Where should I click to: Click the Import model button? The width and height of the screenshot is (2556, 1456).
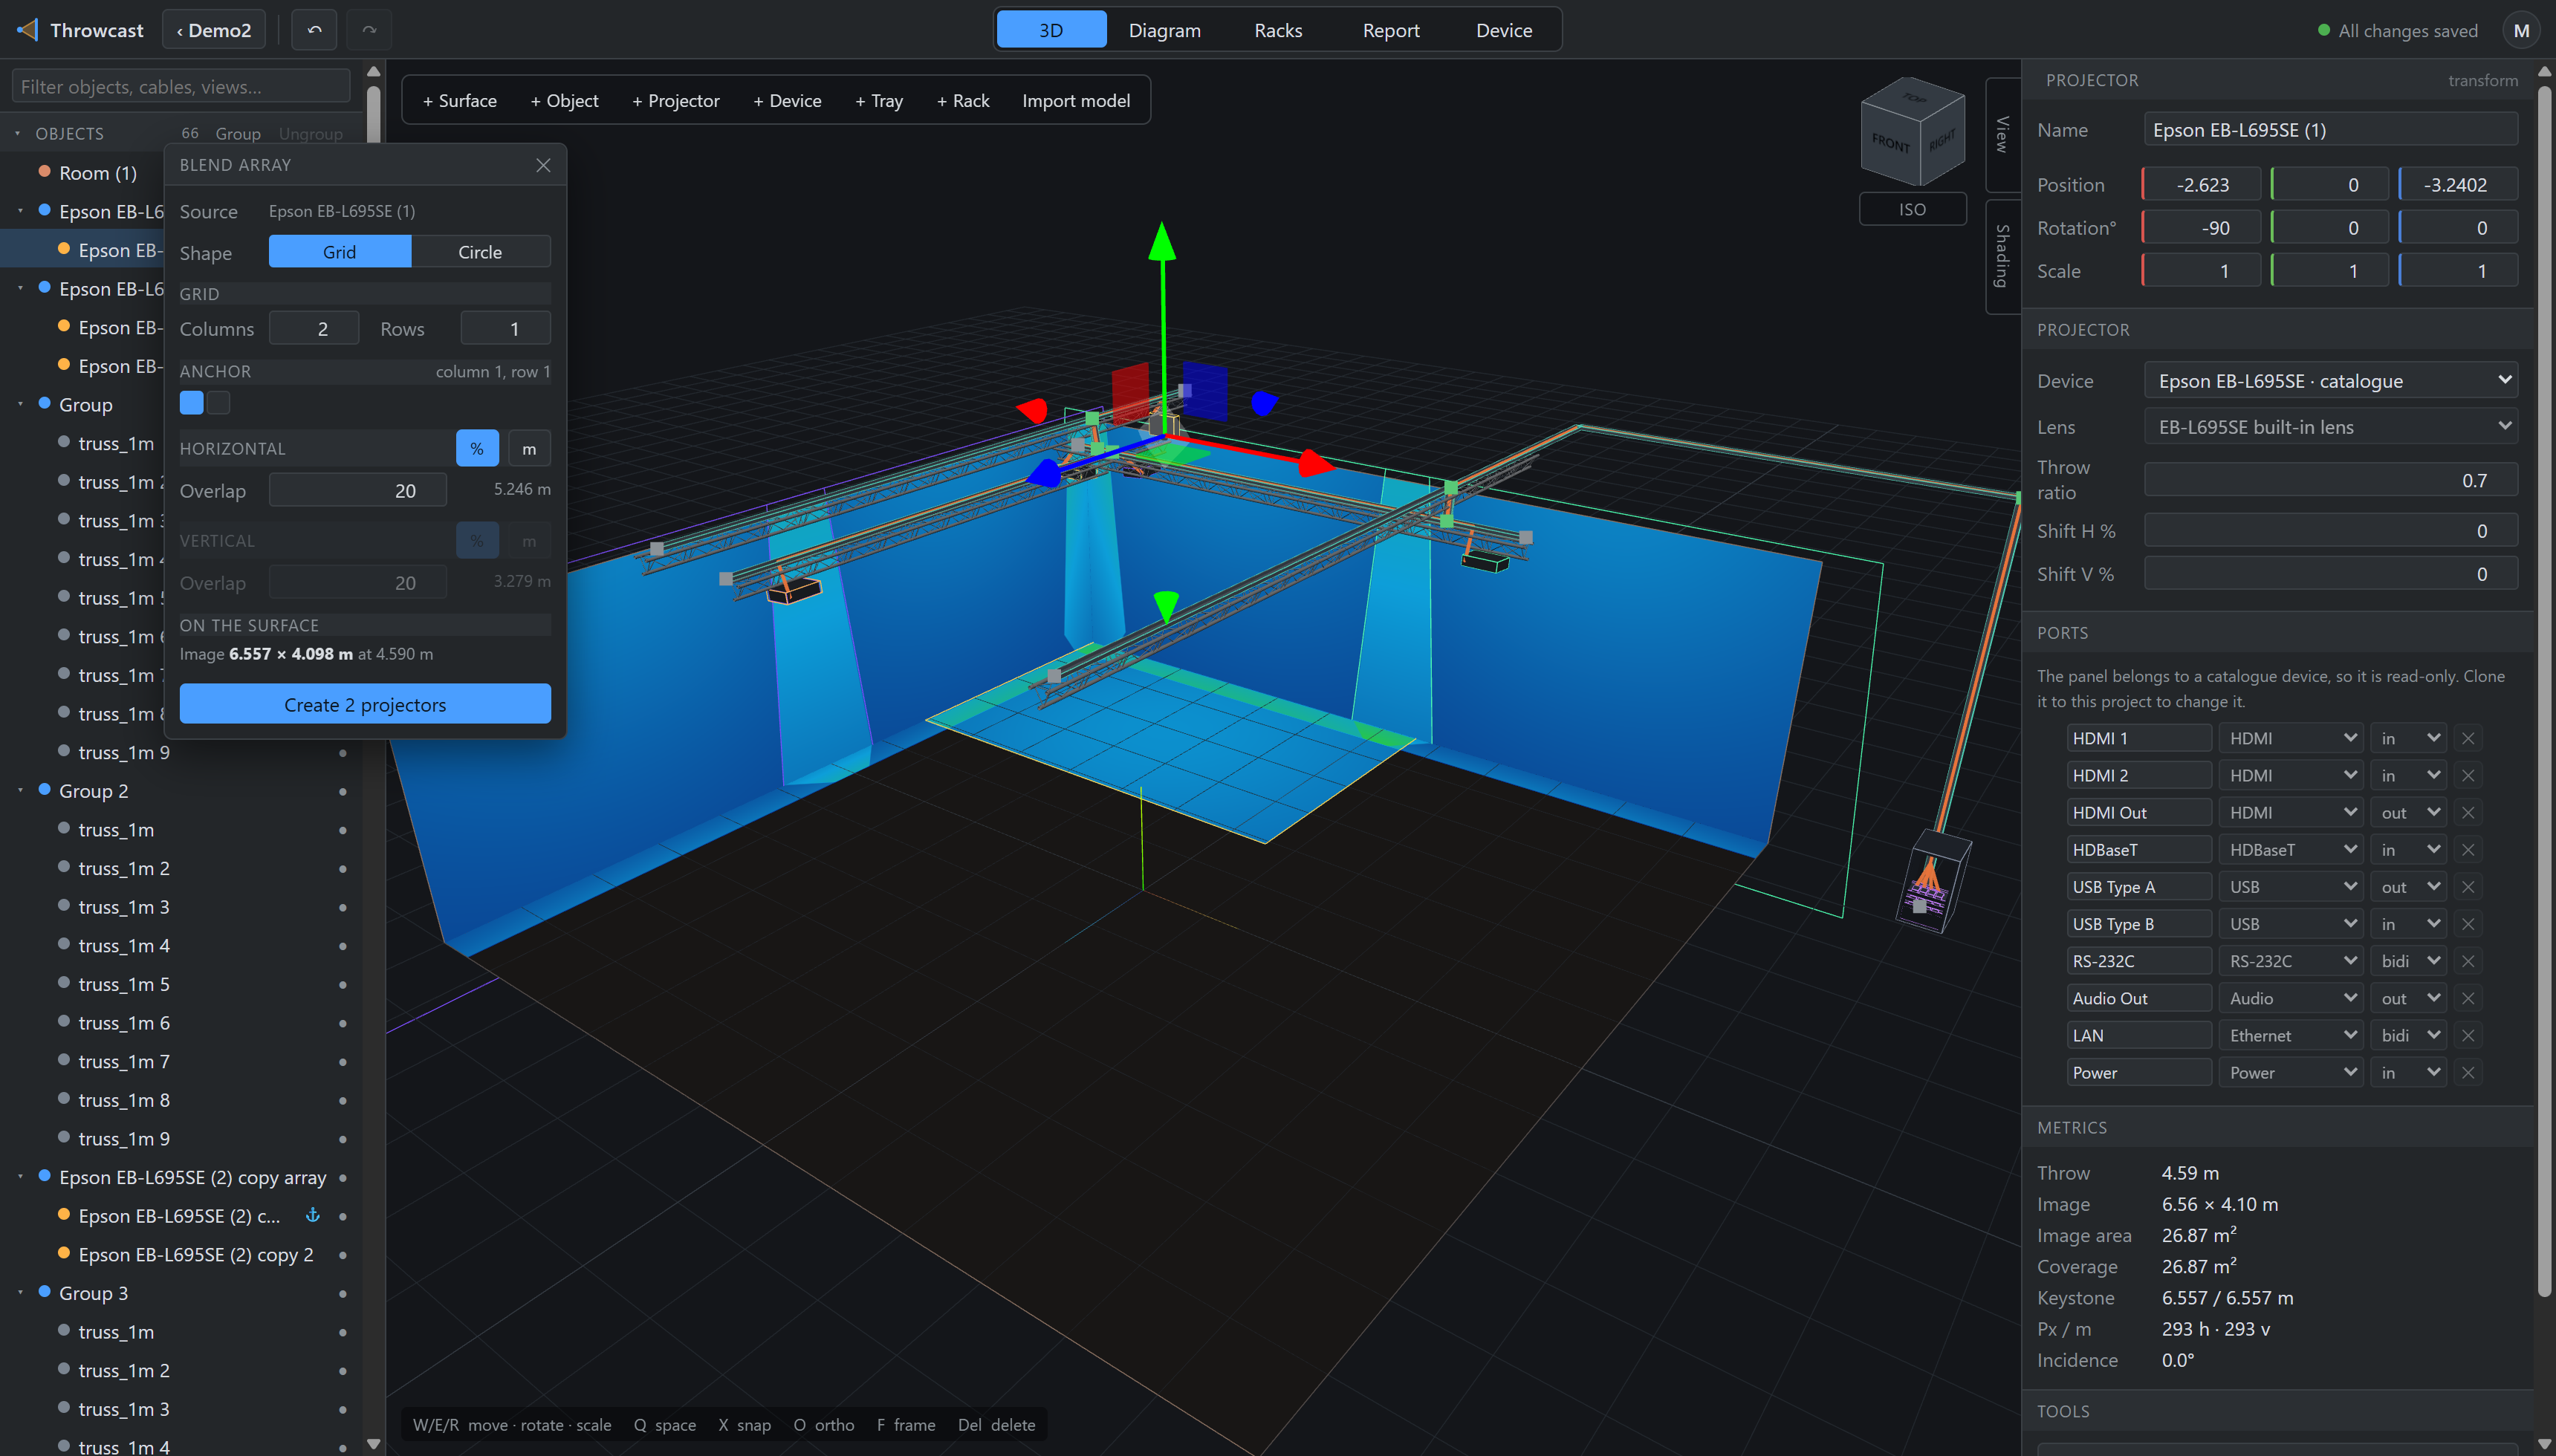click(1076, 101)
